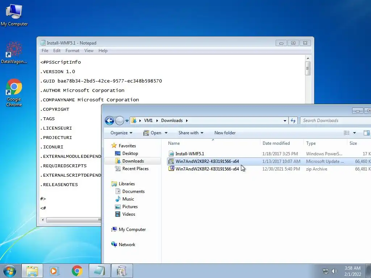Click the Chrome taskbar icon
The image size is (371, 278).
[77, 271]
